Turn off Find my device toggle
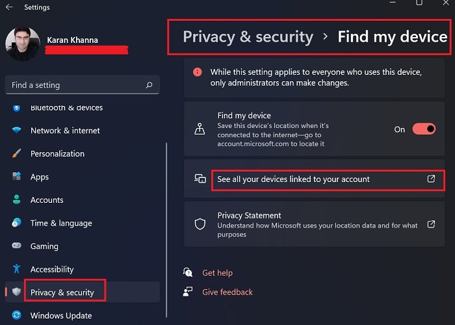Viewport: 455px width, 325px height. click(424, 129)
